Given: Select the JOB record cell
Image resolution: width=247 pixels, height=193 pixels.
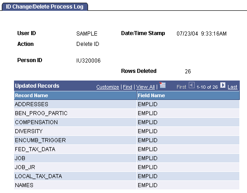Looking at the screenshot, I should 75,158.
